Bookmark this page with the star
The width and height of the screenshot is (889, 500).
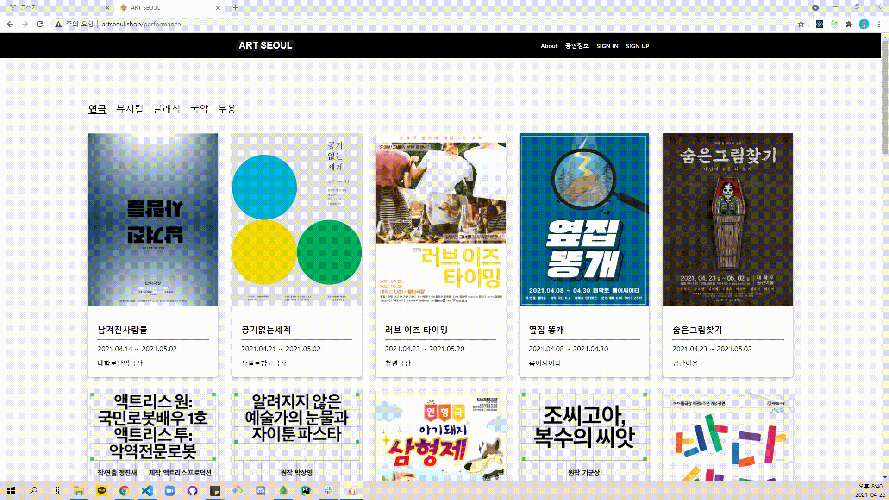801,24
